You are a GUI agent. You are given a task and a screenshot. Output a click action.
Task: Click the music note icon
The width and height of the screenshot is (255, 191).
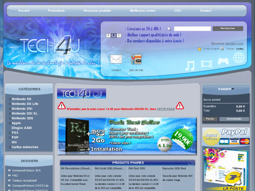(x=190, y=66)
